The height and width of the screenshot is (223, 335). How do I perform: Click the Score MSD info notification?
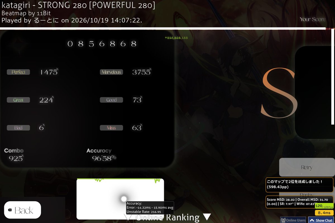pos(299,202)
